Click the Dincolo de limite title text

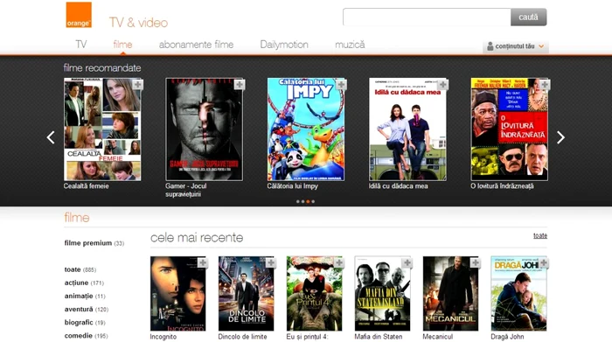[242, 337]
